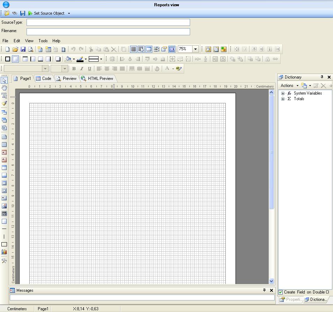Toggle the Align to Grid button

point(141,49)
